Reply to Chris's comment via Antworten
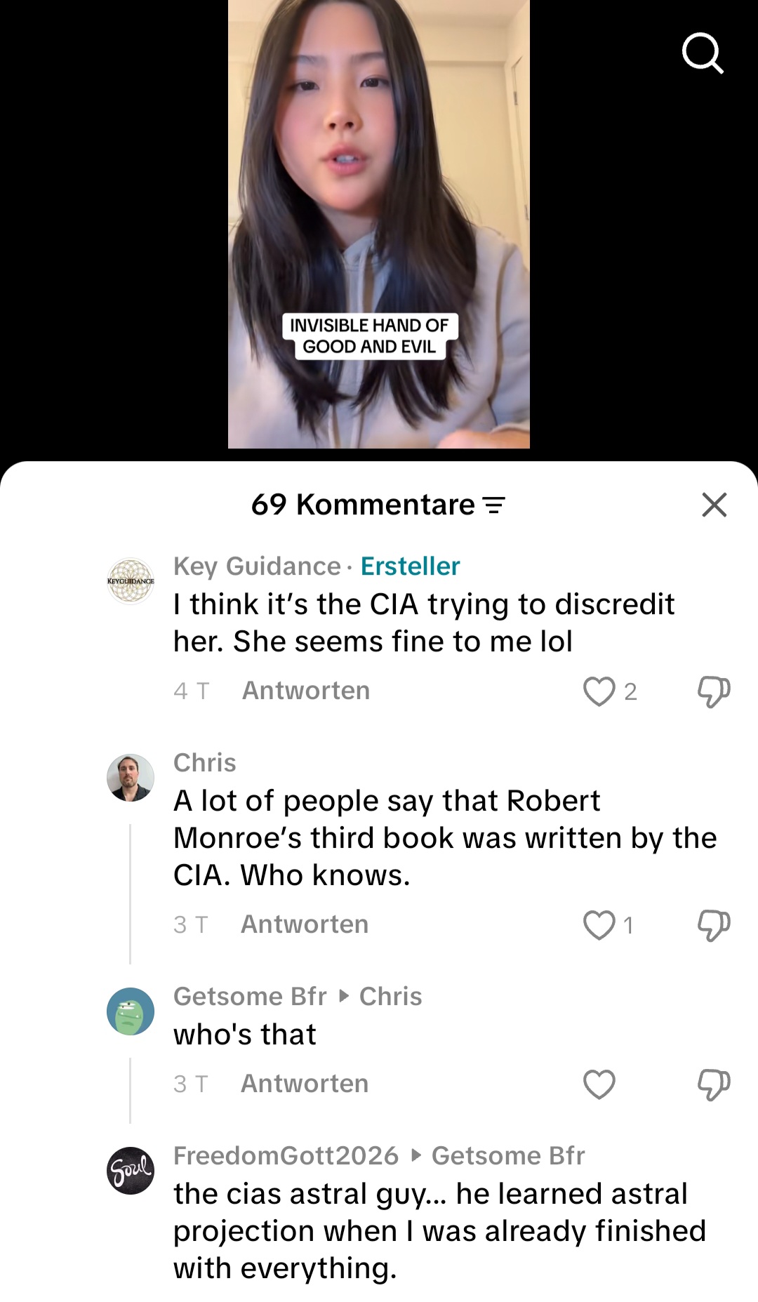 pos(305,924)
